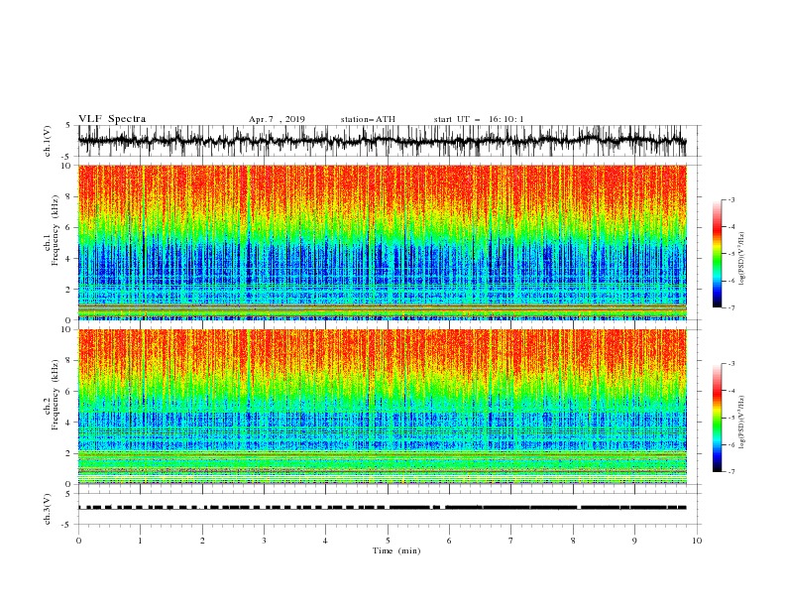Screen dimensions: 785x607
Task: Click time axis tick label "9"
Action: pyautogui.click(x=634, y=541)
